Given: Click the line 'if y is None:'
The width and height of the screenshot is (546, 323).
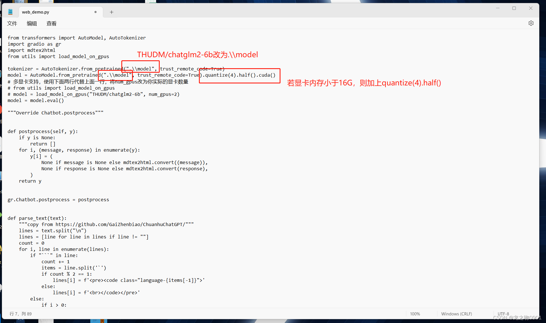Looking at the screenshot, I should [x=37, y=138].
